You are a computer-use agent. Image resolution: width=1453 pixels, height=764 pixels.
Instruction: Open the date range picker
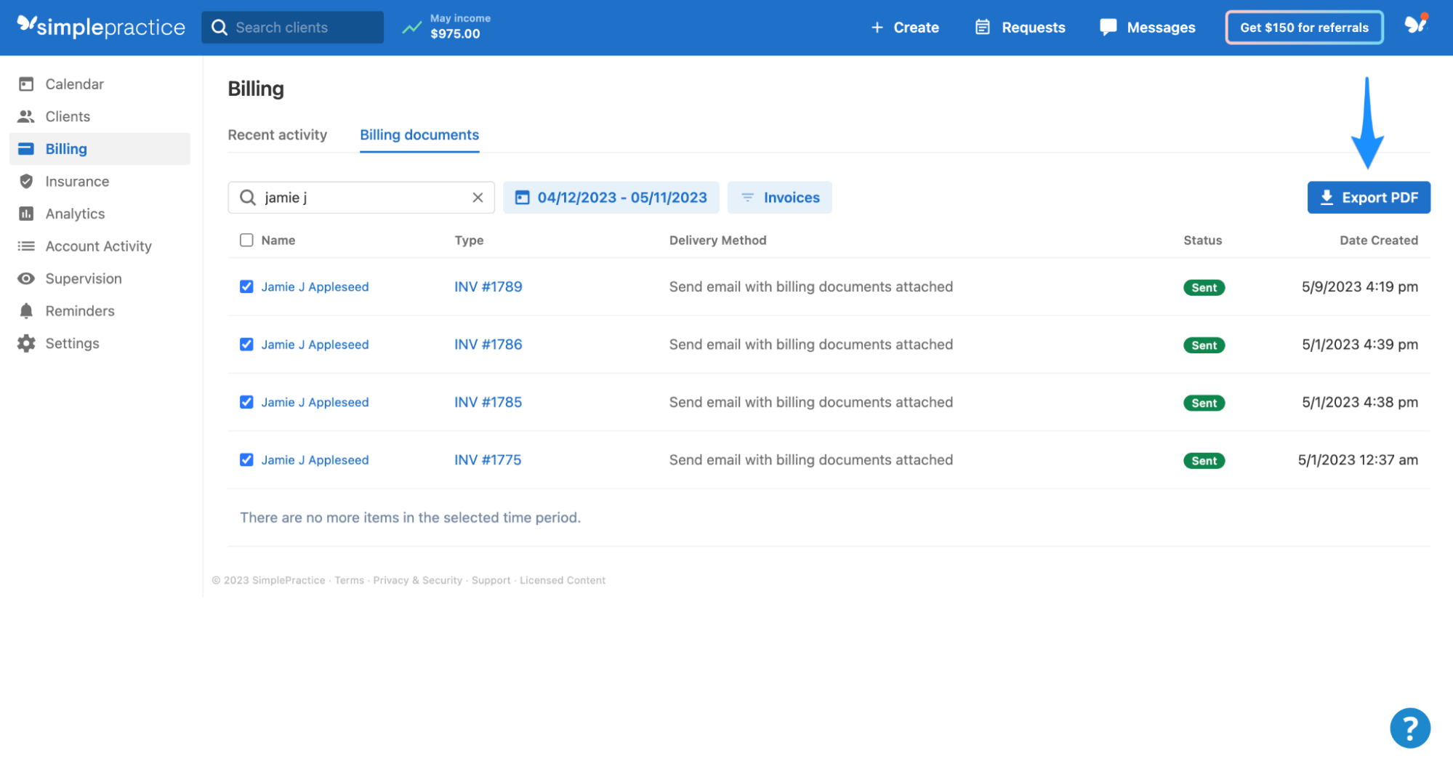[x=611, y=197]
